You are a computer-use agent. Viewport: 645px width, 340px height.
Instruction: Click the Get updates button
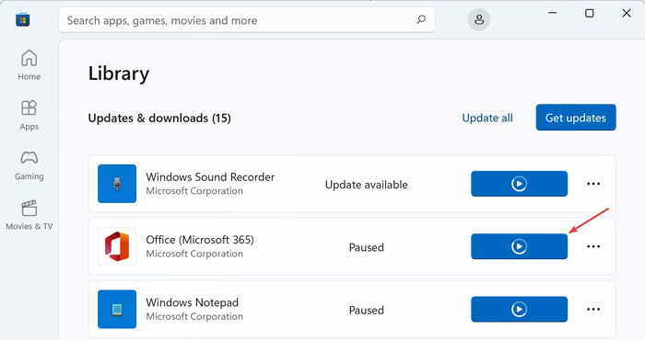pos(576,118)
